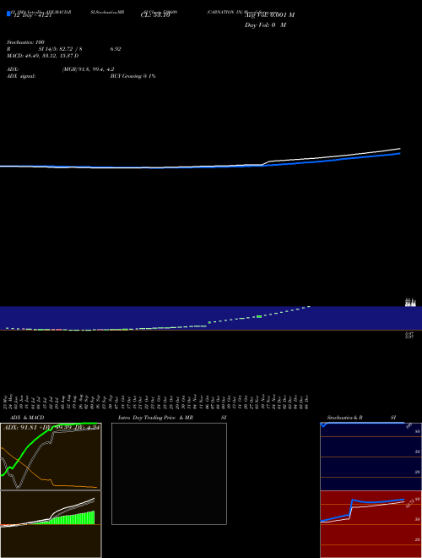Viewport: 422px width, 558px height.
Task: Click the 'Day Vol: 0 M' value
Action: pyautogui.click(x=265, y=25)
